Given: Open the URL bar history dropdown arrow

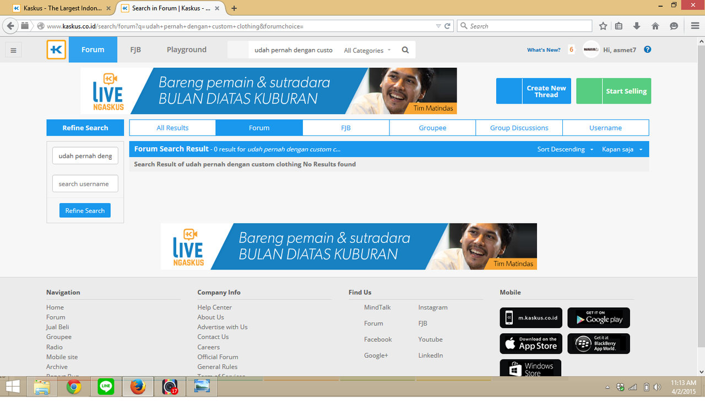Looking at the screenshot, I should [438, 26].
